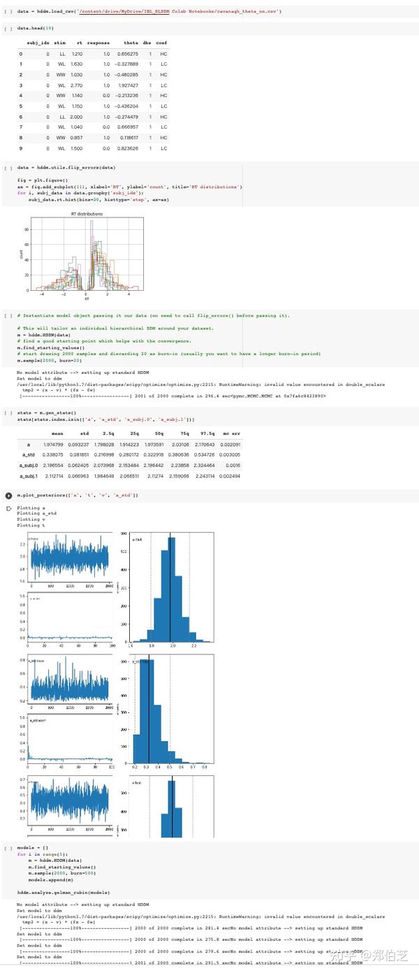
Task: Click theta value 0.656275 in row 0
Action: point(127,54)
